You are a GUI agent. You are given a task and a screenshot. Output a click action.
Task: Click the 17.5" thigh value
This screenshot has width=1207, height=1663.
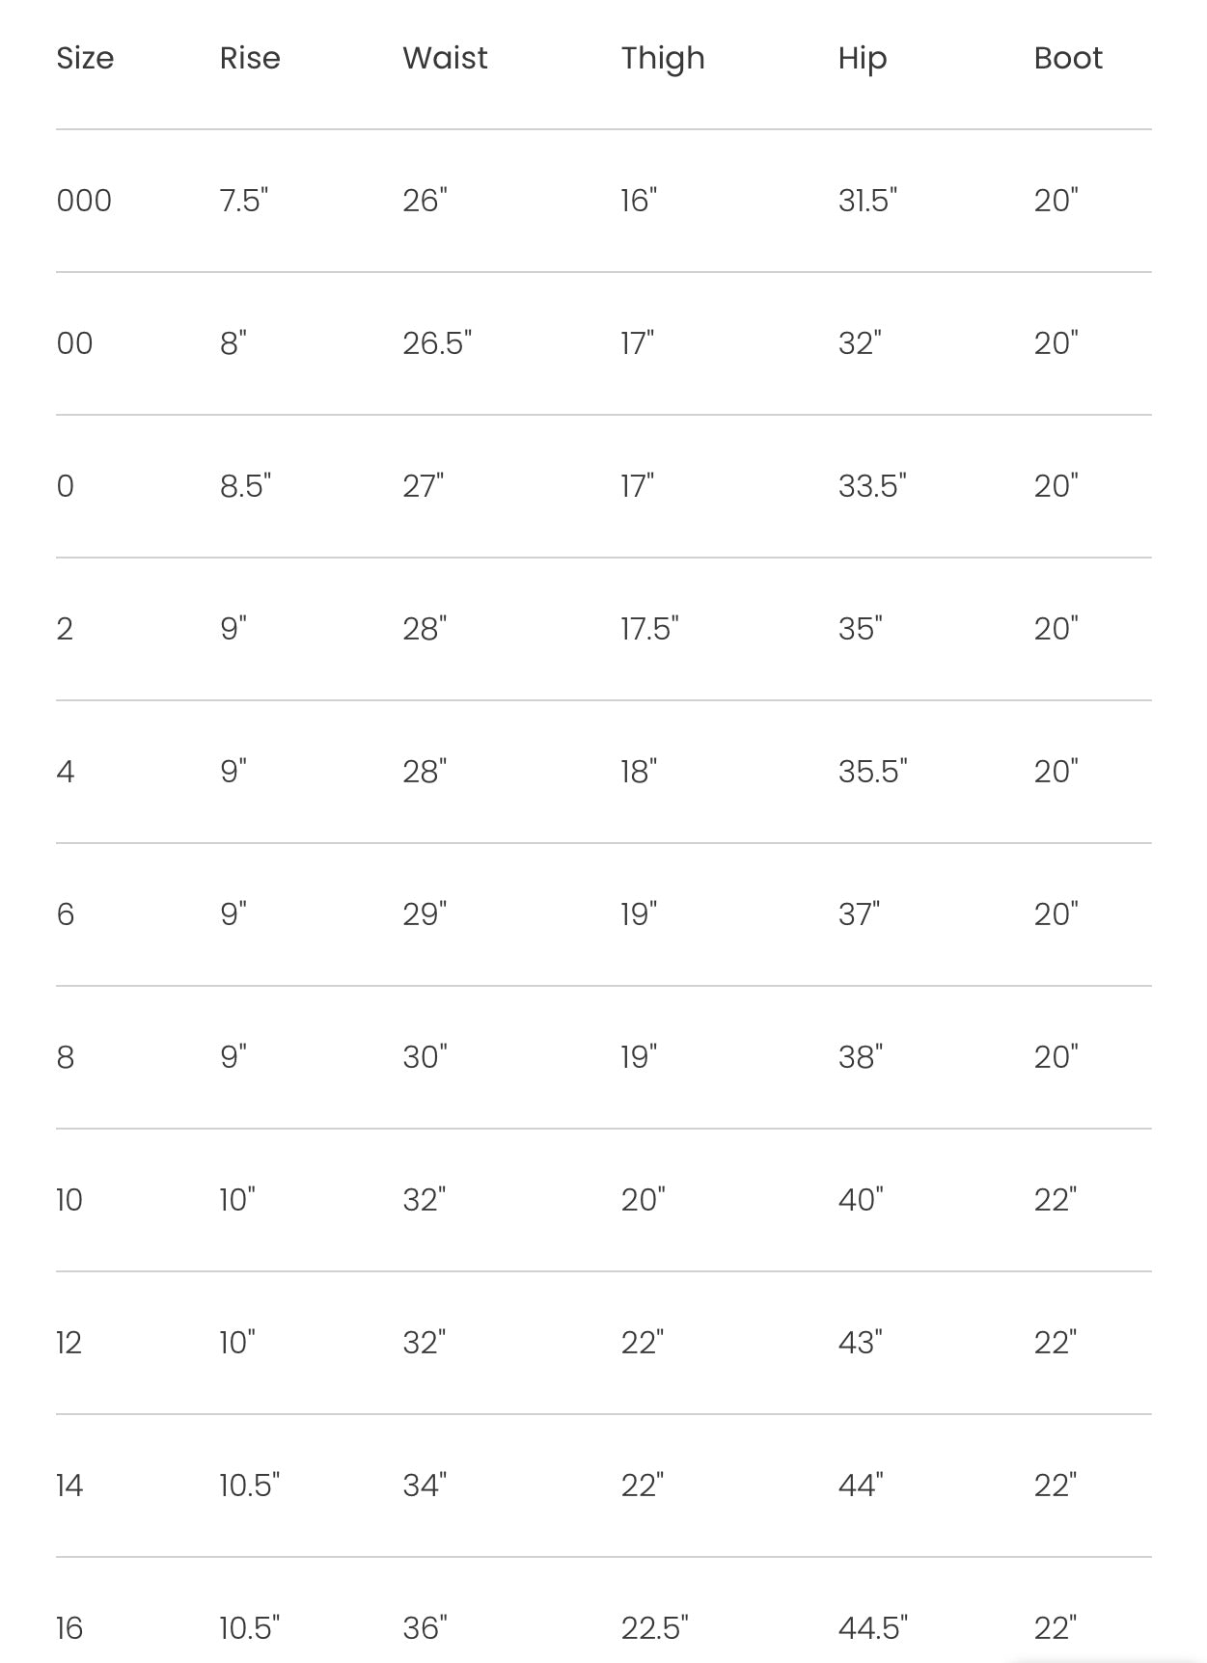click(x=649, y=628)
